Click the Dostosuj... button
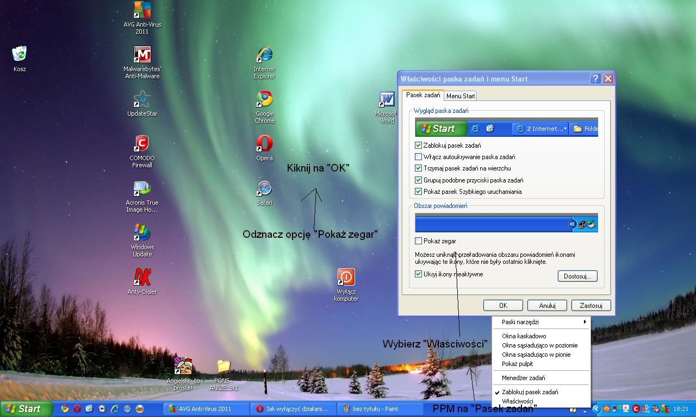Viewport: 696px width, 417px height. pos(577,276)
